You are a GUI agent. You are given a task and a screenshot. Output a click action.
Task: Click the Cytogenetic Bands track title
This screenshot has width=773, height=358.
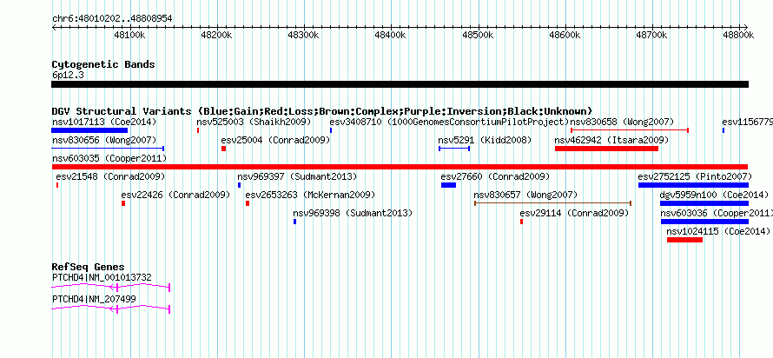(103, 64)
